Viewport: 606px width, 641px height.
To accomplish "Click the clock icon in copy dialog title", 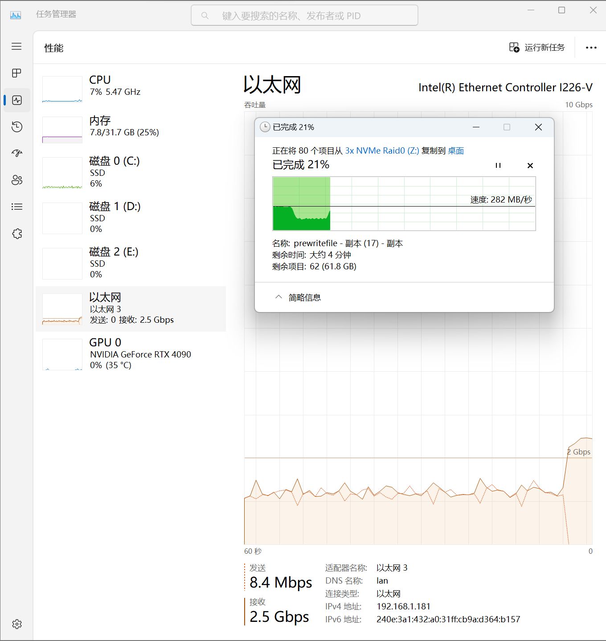I will pos(265,127).
